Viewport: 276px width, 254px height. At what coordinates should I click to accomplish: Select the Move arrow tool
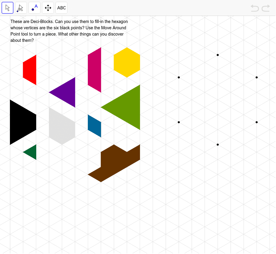[x=7, y=8]
